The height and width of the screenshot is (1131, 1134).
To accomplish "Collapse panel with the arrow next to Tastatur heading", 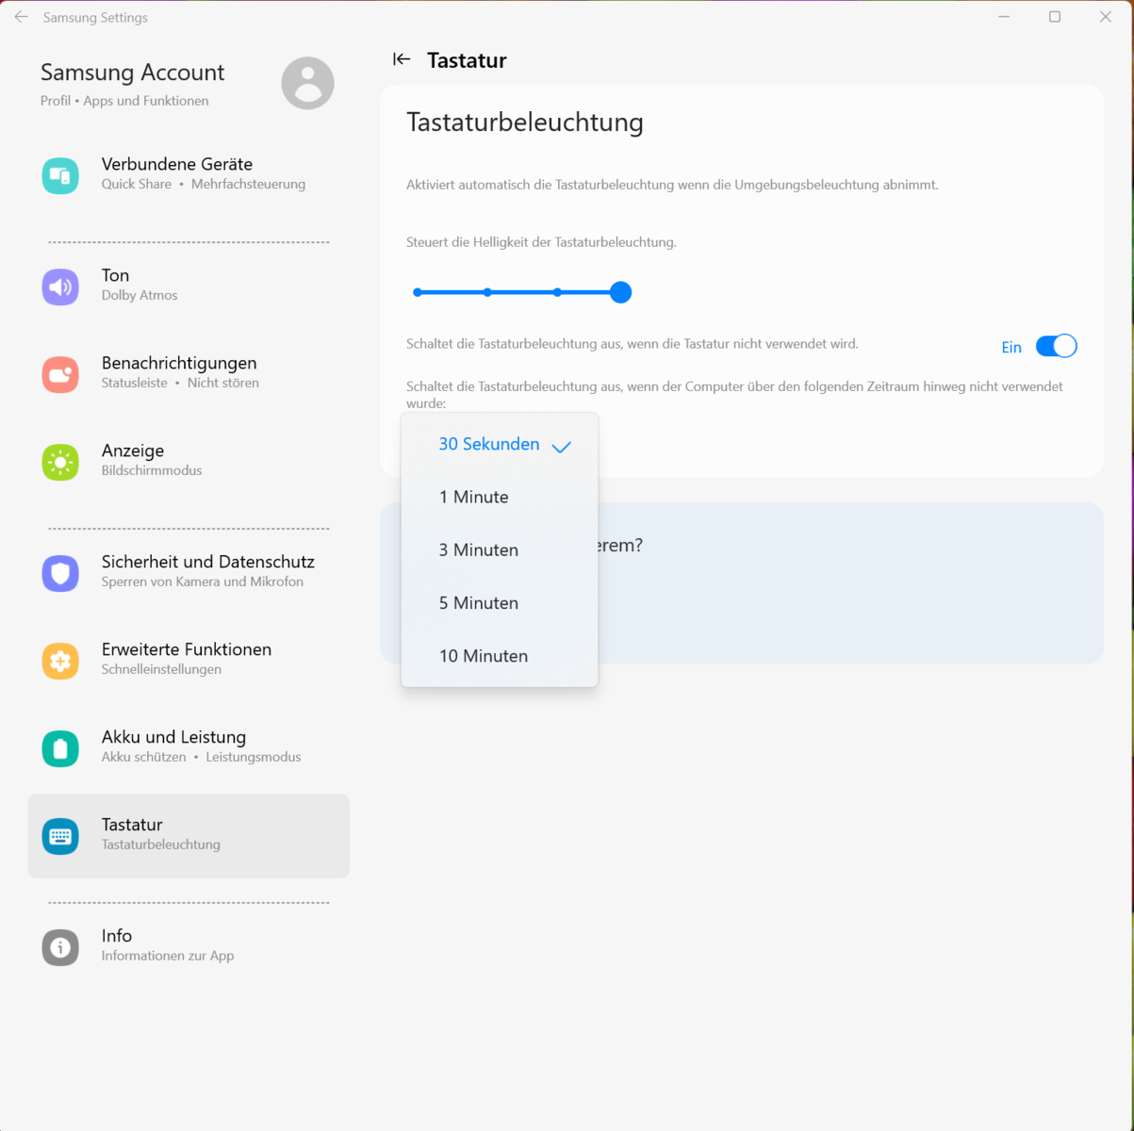I will click(402, 59).
